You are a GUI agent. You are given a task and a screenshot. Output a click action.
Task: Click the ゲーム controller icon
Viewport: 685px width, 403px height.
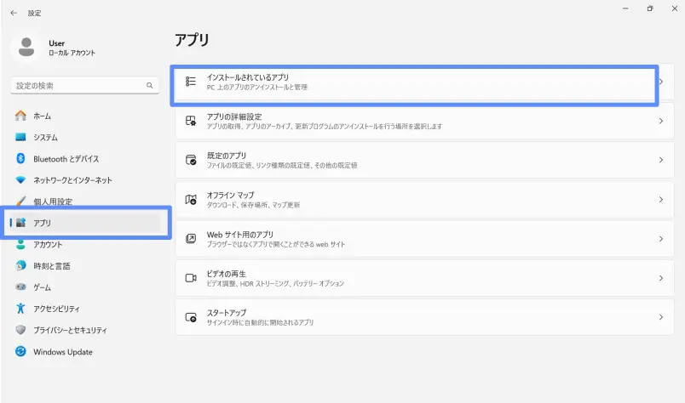(x=20, y=287)
